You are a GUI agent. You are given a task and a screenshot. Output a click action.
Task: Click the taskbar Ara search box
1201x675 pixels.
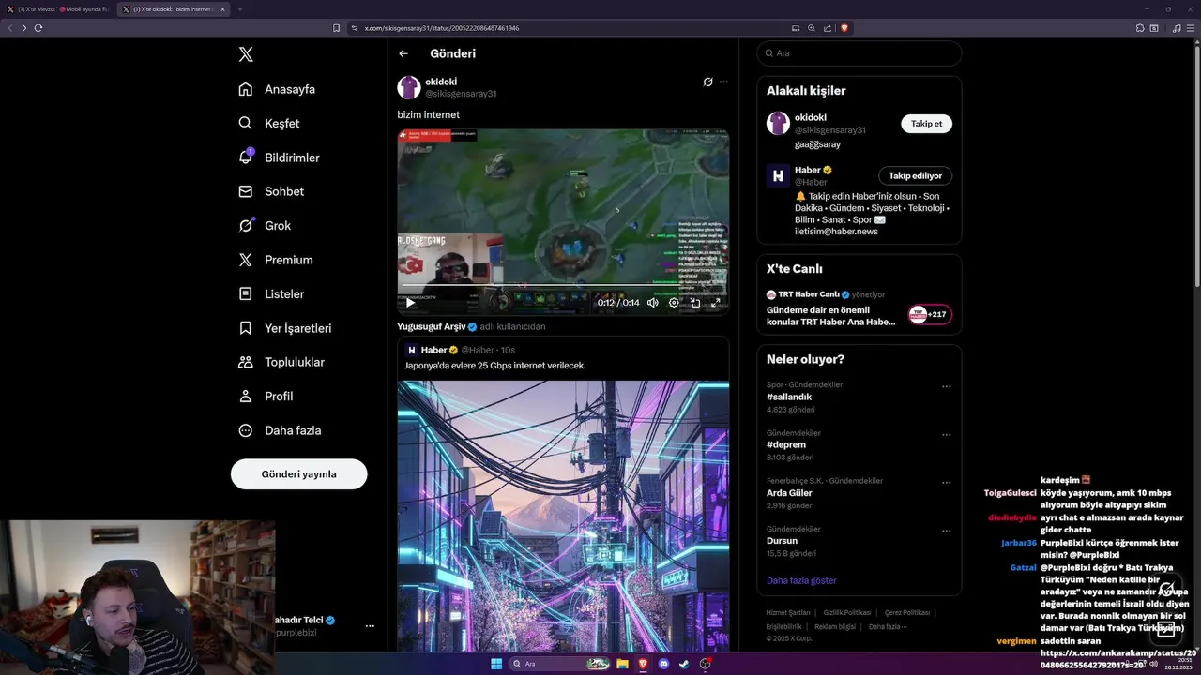(560, 664)
